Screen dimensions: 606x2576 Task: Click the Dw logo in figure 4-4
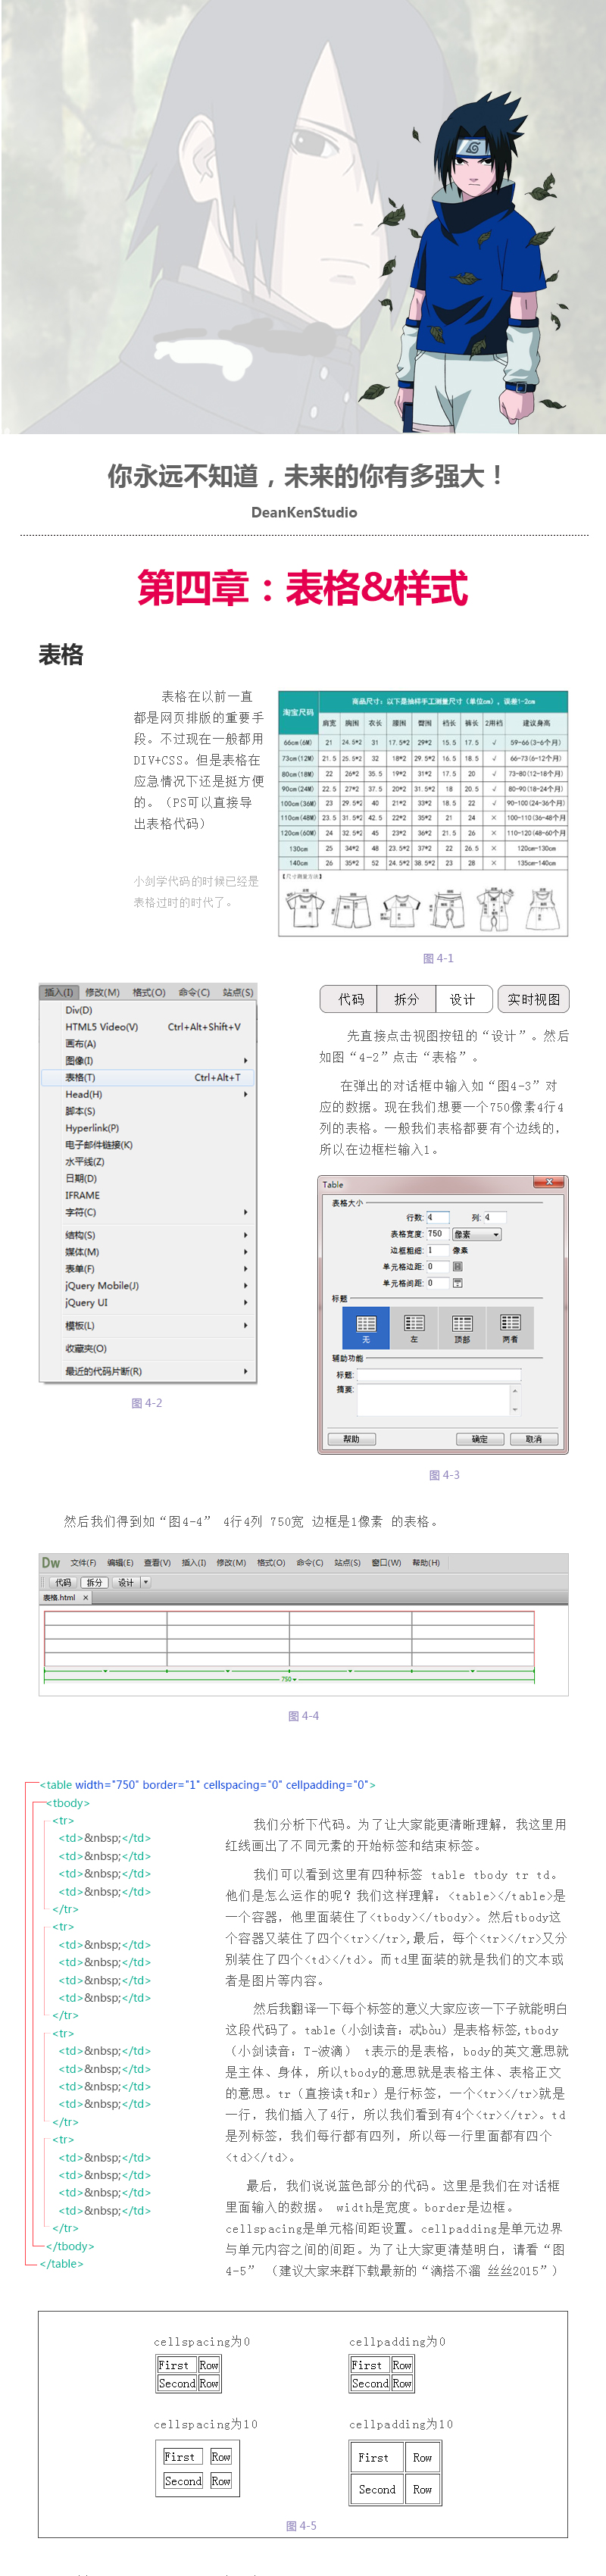coord(51,1562)
